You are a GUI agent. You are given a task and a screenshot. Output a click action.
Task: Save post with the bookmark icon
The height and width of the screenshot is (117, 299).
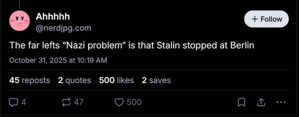tap(241, 103)
